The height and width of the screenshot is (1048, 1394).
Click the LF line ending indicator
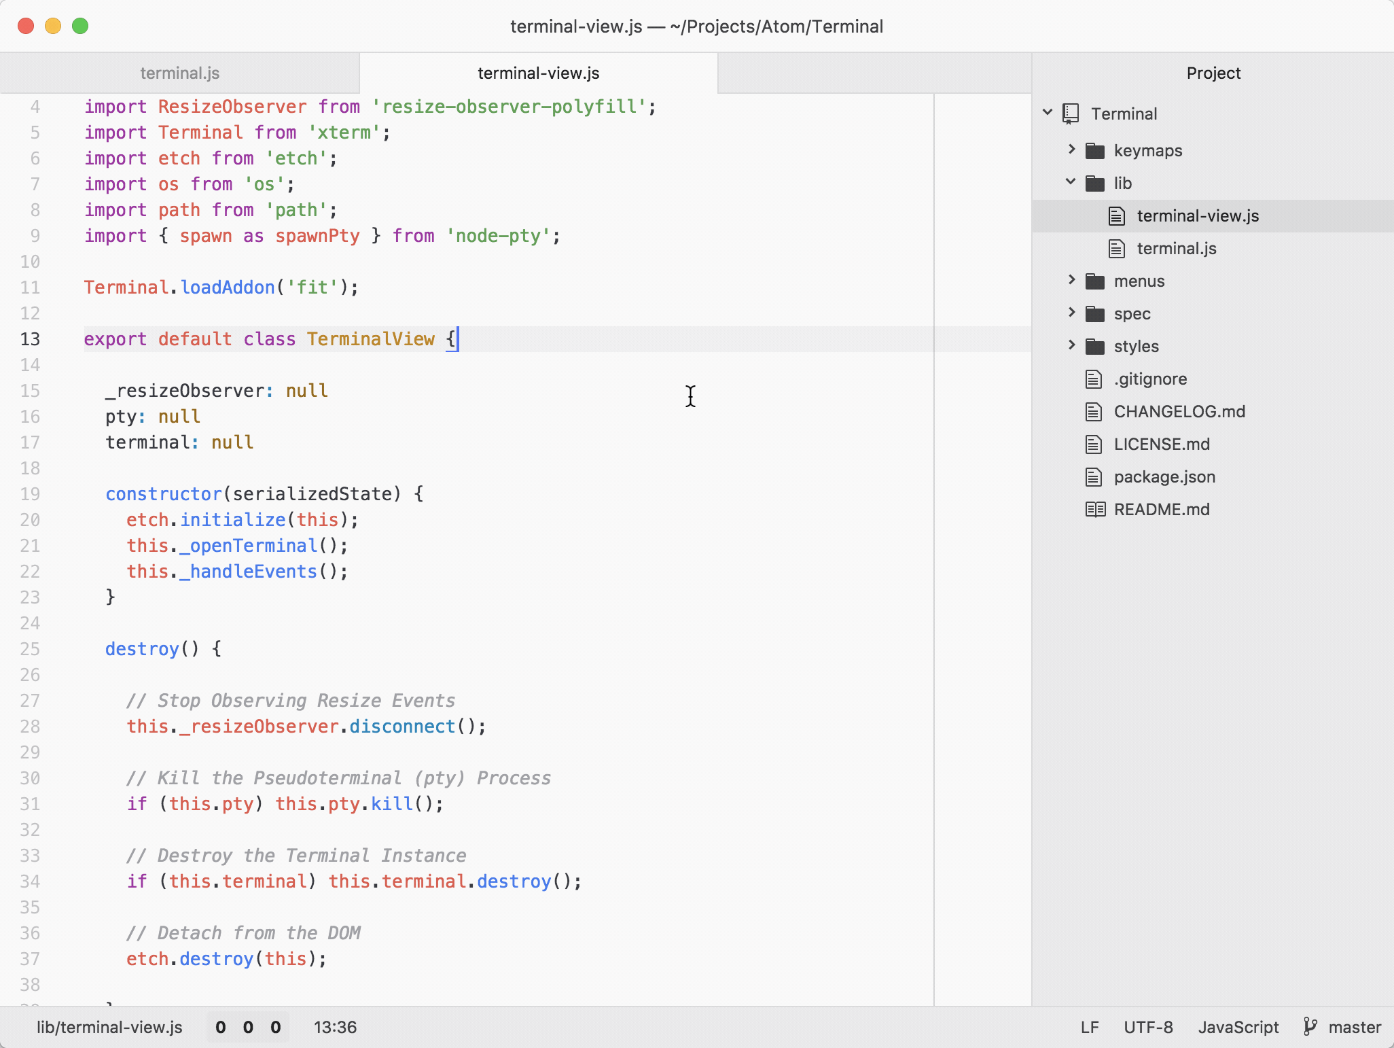point(1089,1027)
